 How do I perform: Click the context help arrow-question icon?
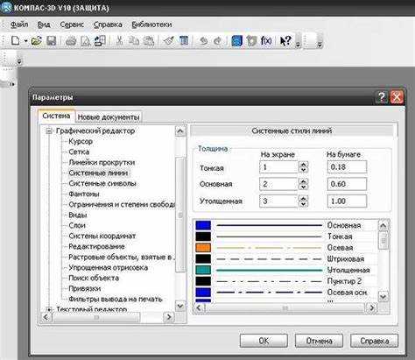click(285, 40)
